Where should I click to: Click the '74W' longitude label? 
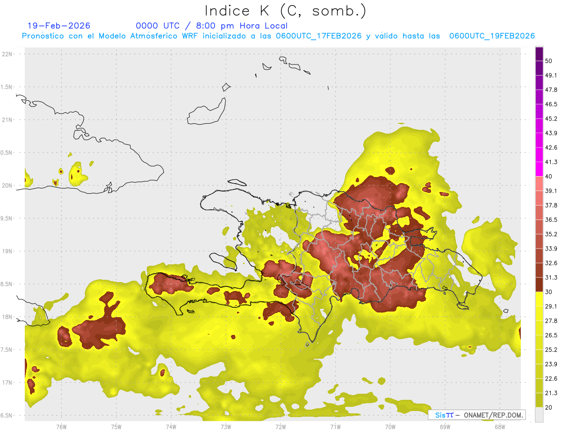[x=171, y=427]
